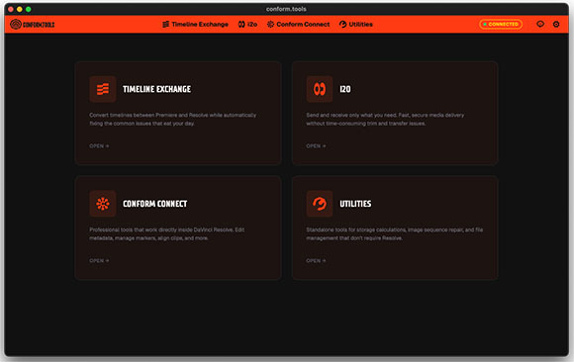The image size is (574, 362).
Task: Click the ConformTools logo in header
Action: pyautogui.click(x=33, y=25)
